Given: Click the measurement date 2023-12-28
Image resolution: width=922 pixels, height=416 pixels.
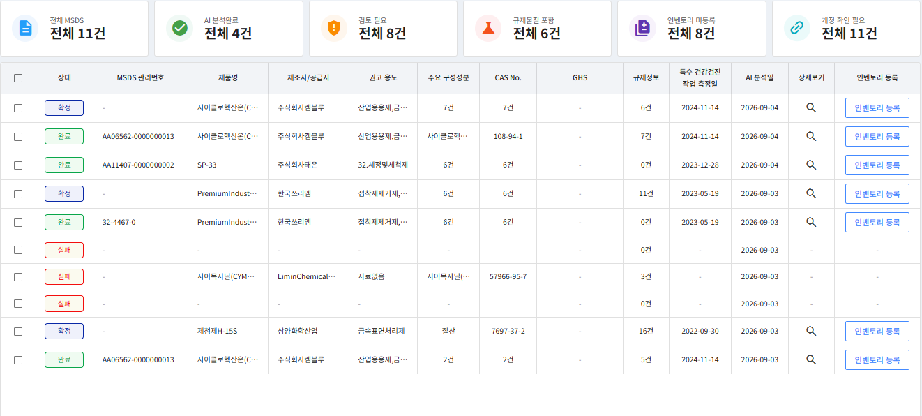Looking at the screenshot, I should tap(700, 165).
